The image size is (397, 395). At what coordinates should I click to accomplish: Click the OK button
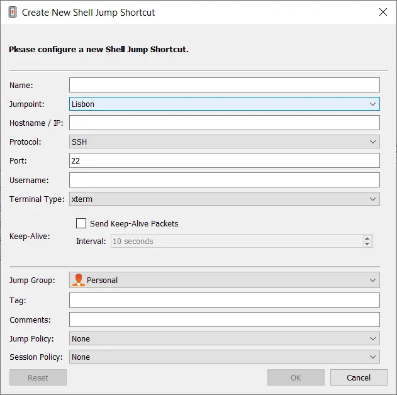(296, 377)
